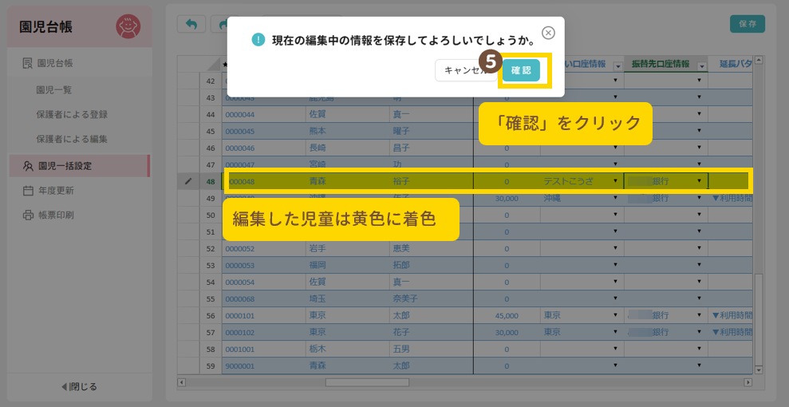Open the 振替先口座情報 column filter dropdown
This screenshot has width=789, height=407.
tap(700, 65)
